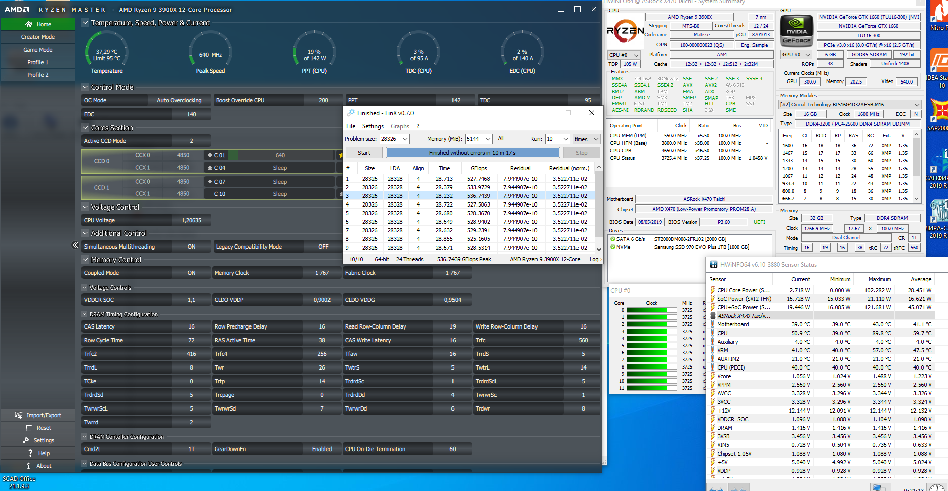The height and width of the screenshot is (491, 948).
Task: Click the chip icon of ASRock X470 Taichi row
Action: pos(713,316)
